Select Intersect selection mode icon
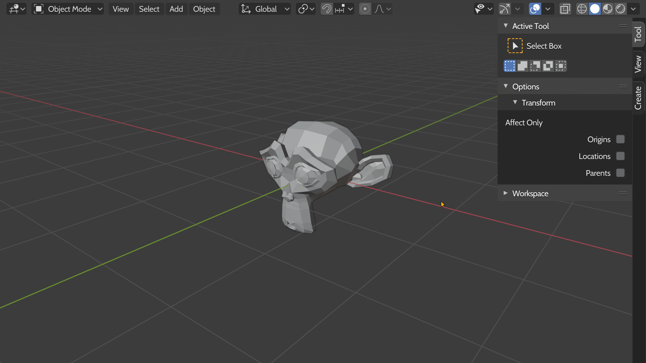 pos(561,66)
